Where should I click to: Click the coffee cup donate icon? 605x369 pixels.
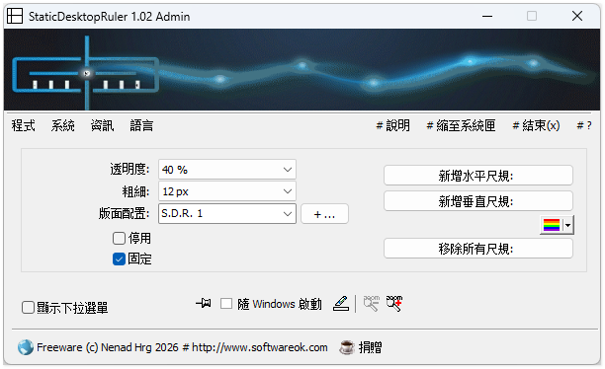click(x=347, y=347)
